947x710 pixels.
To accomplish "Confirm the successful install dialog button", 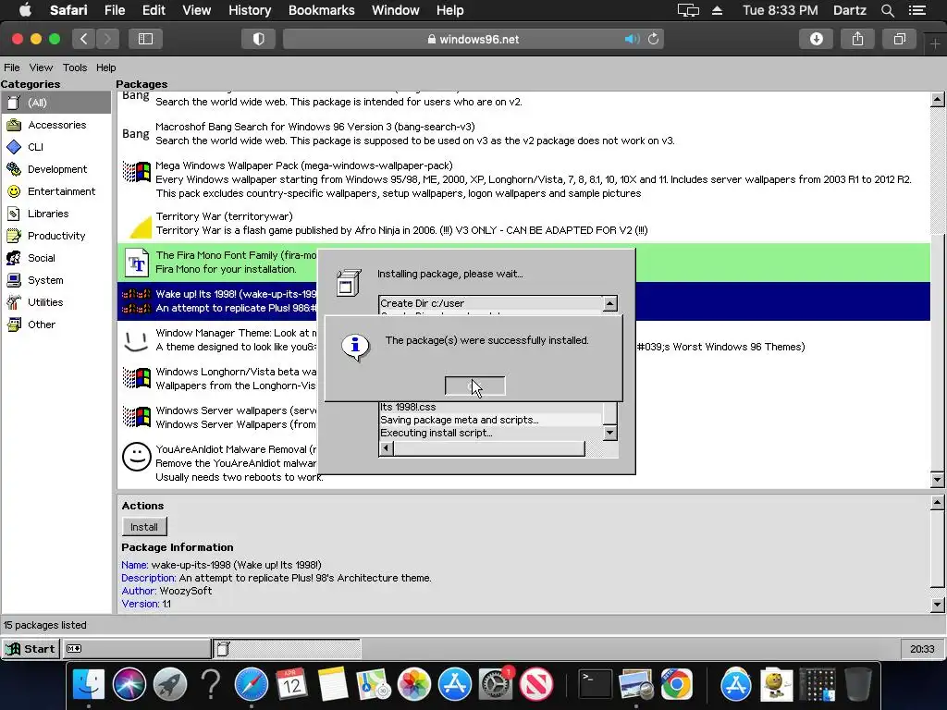I will (x=474, y=386).
